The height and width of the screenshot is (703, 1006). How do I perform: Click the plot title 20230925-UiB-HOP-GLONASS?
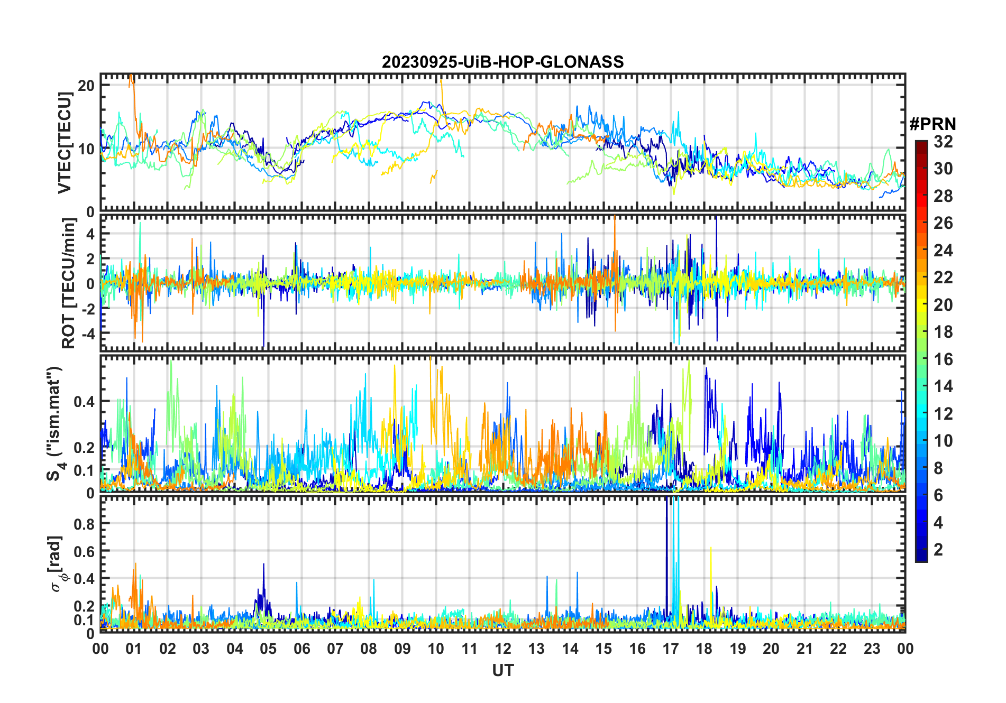click(502, 62)
